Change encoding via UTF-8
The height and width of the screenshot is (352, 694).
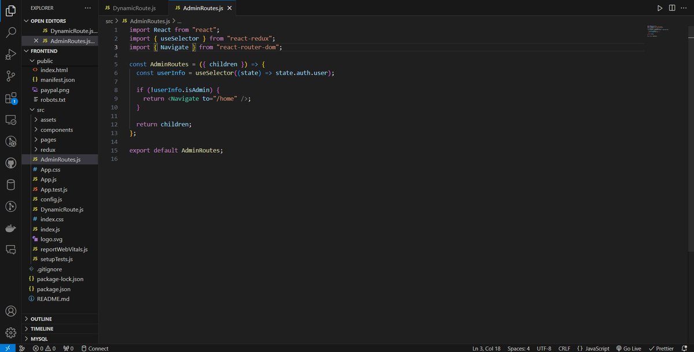pos(544,349)
